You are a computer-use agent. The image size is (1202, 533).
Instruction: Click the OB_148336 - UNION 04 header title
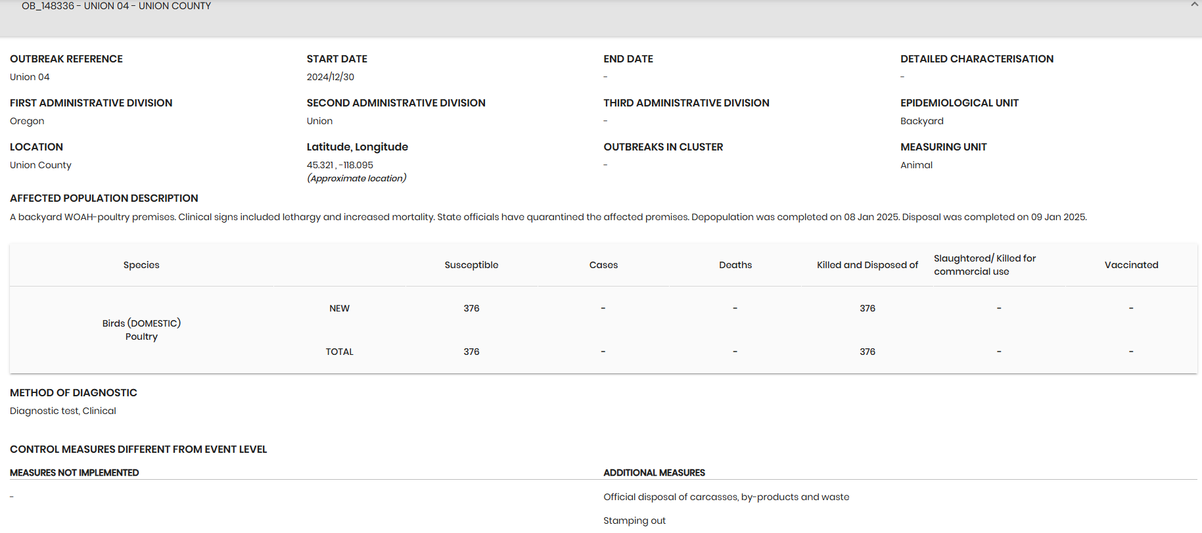[116, 6]
